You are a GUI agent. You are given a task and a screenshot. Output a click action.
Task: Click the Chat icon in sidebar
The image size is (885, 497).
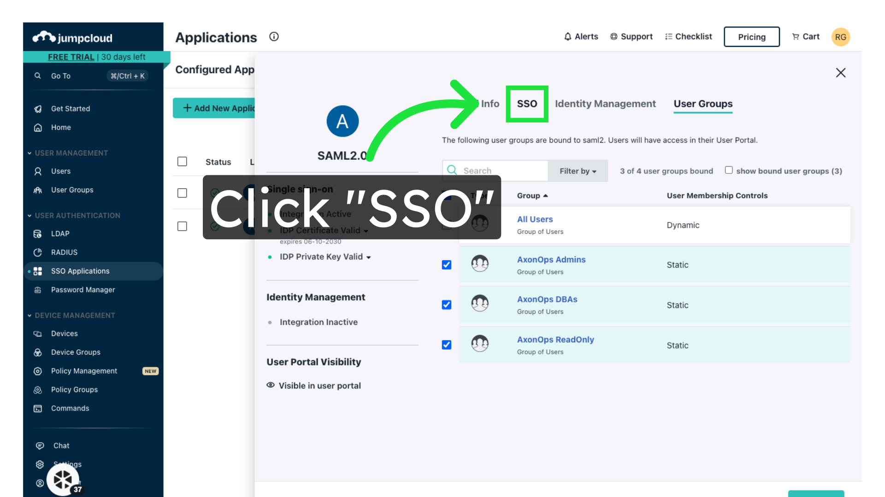coord(40,446)
